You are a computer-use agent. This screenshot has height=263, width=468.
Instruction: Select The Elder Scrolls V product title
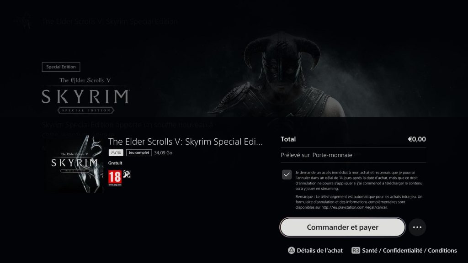click(x=186, y=142)
